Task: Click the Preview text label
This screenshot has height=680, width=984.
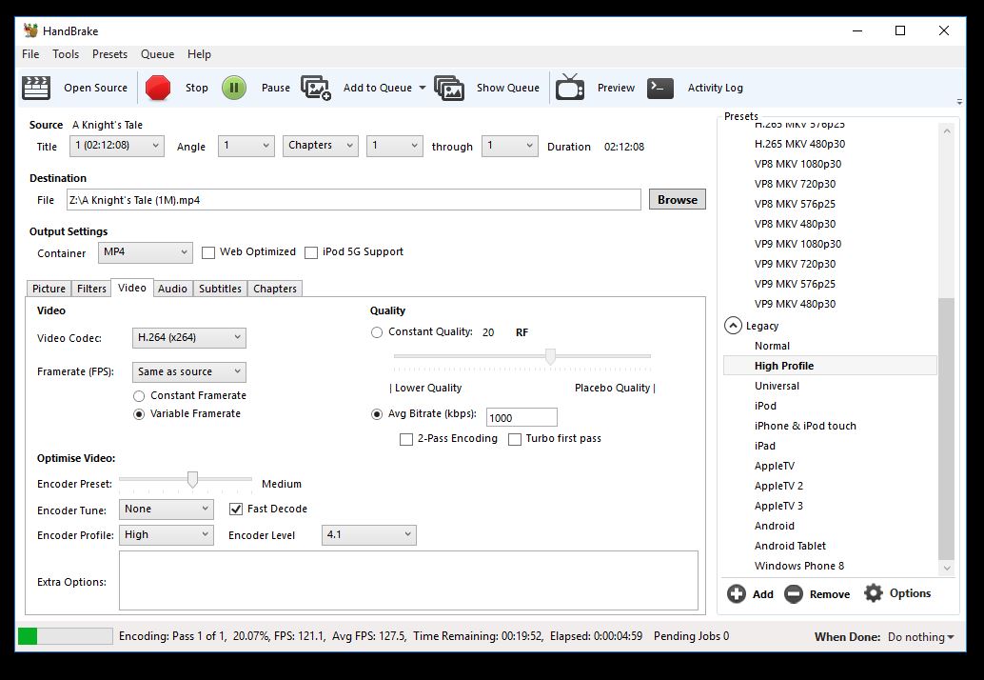Action: point(617,88)
